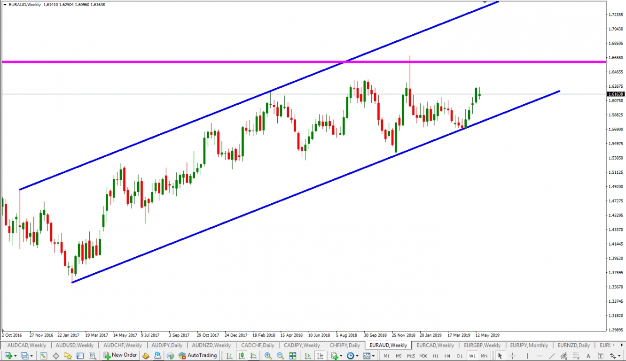Screen dimensions: 626x361
Task: Show the Terminal window
Action: [x=80, y=355]
